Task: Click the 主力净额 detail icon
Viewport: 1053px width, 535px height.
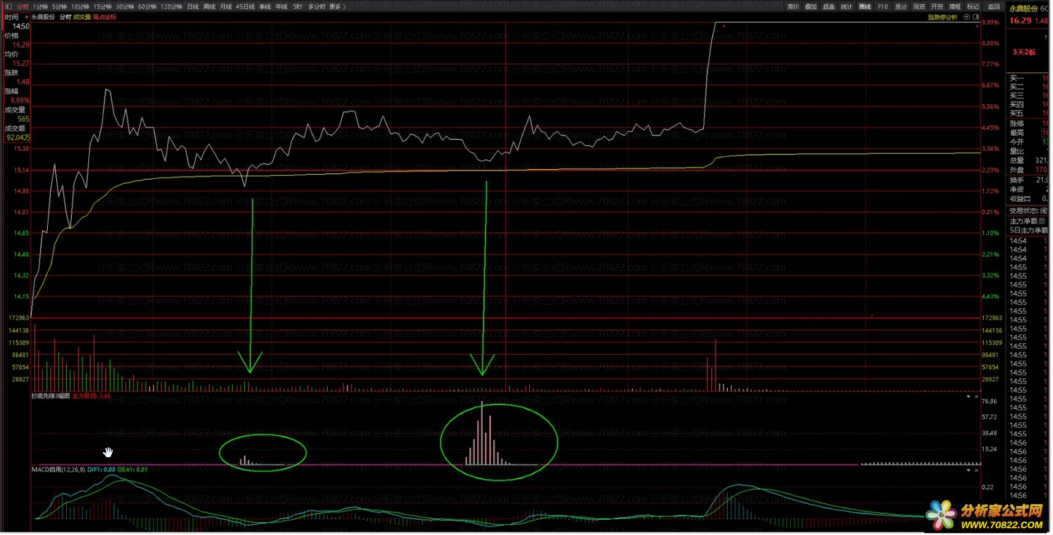Action: (x=1042, y=221)
